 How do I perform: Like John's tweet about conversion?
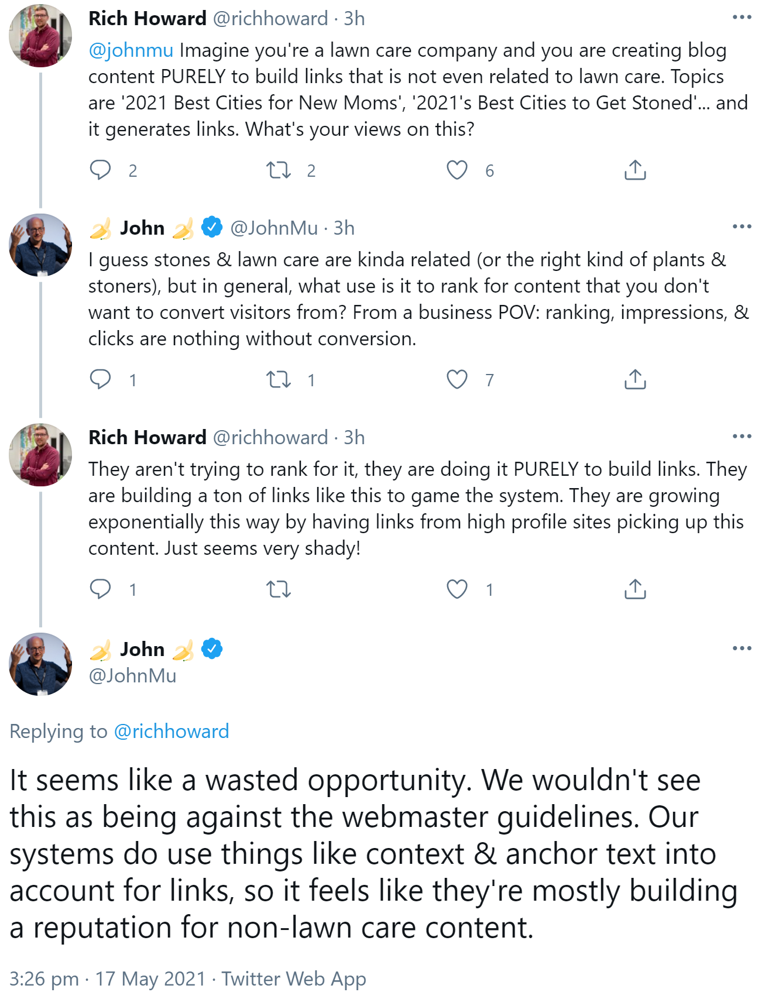point(457,379)
